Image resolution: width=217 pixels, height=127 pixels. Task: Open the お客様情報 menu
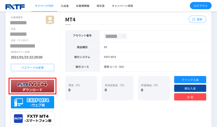point(83,6)
